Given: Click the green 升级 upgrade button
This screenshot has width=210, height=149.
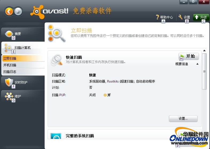Looking at the screenshot, I should point(201,17).
